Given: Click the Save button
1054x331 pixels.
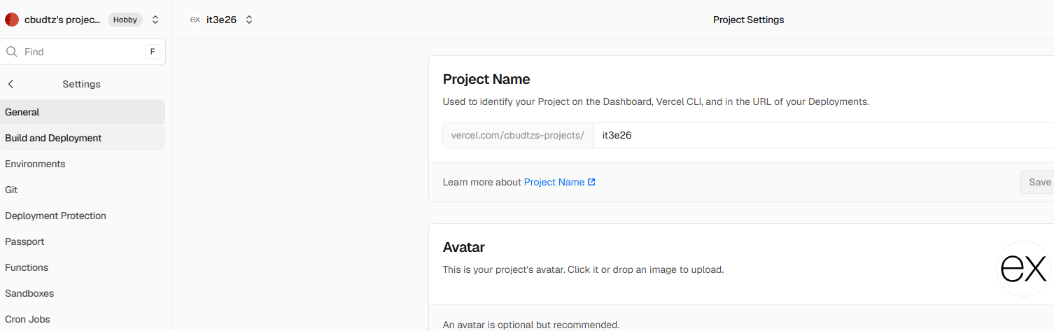Looking at the screenshot, I should pyautogui.click(x=1038, y=182).
